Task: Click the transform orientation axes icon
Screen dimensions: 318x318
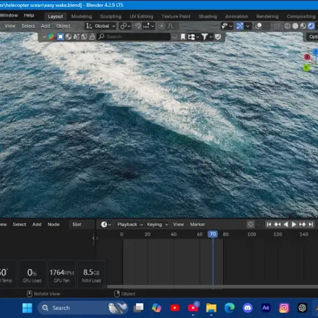Action: pyautogui.click(x=89, y=26)
